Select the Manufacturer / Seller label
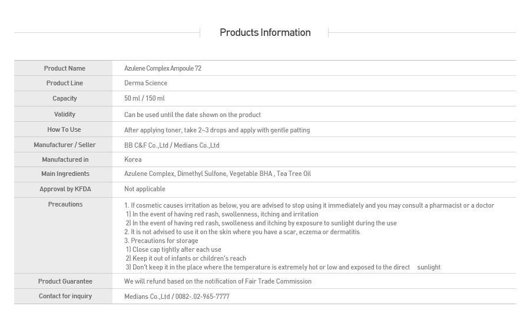530x323 pixels. coord(64,145)
